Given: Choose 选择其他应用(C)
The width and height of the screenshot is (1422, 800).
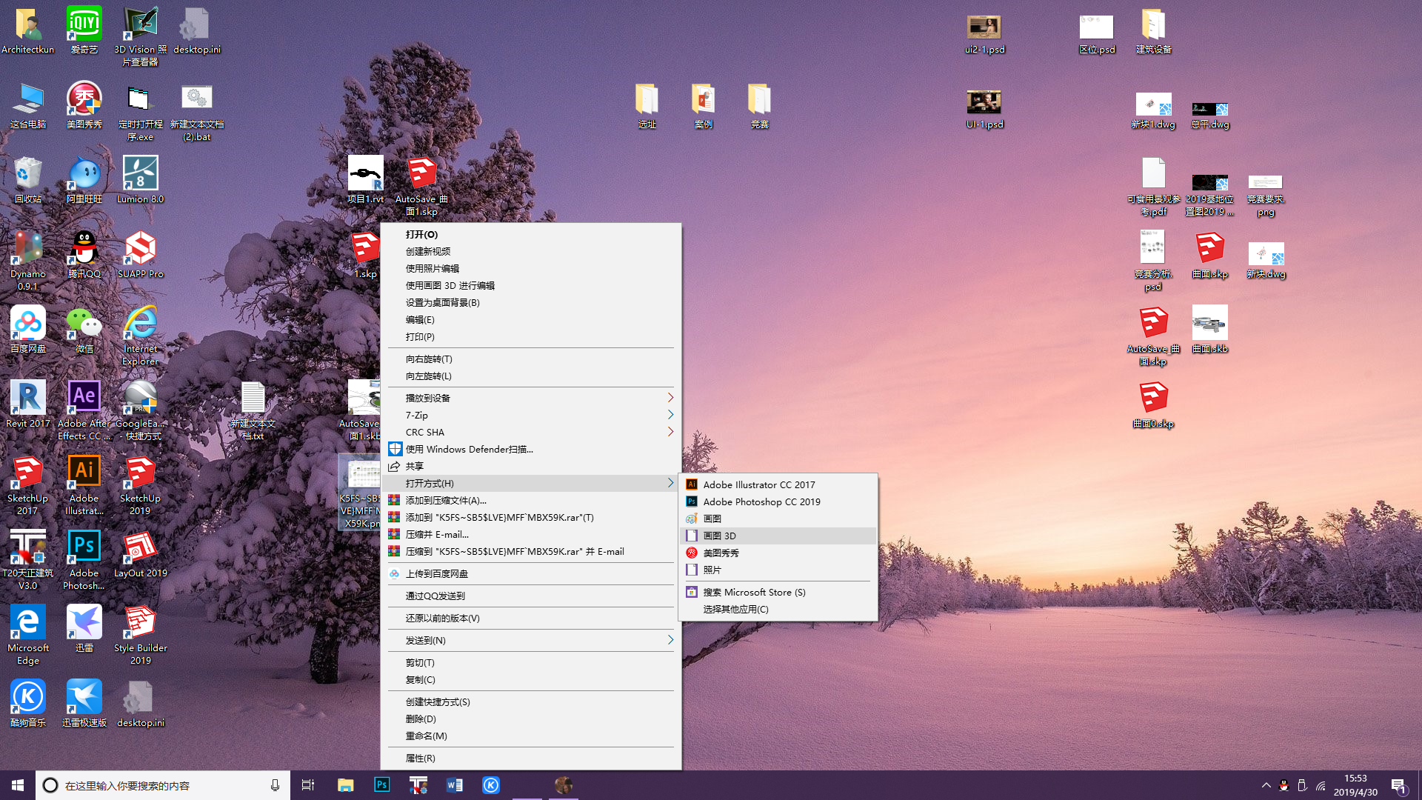Looking at the screenshot, I should point(778,609).
